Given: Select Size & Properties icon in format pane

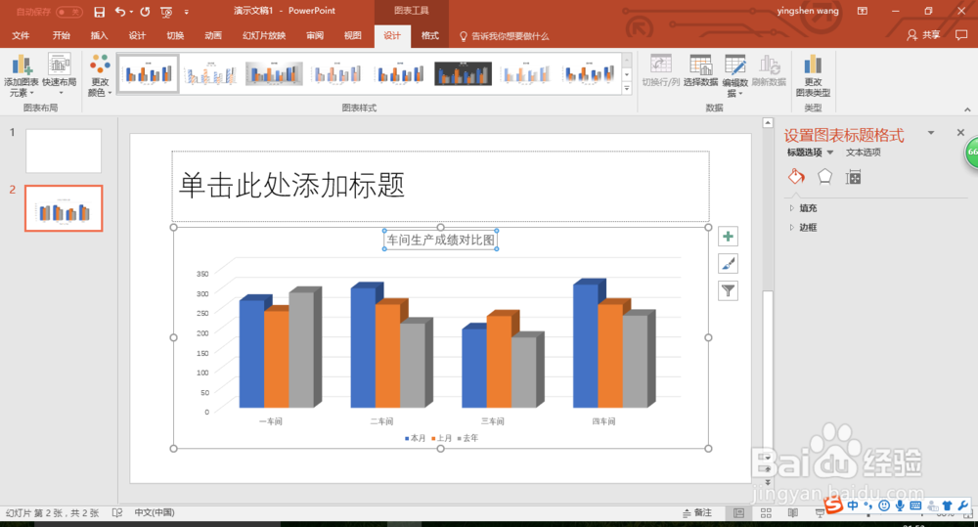Looking at the screenshot, I should [x=853, y=178].
